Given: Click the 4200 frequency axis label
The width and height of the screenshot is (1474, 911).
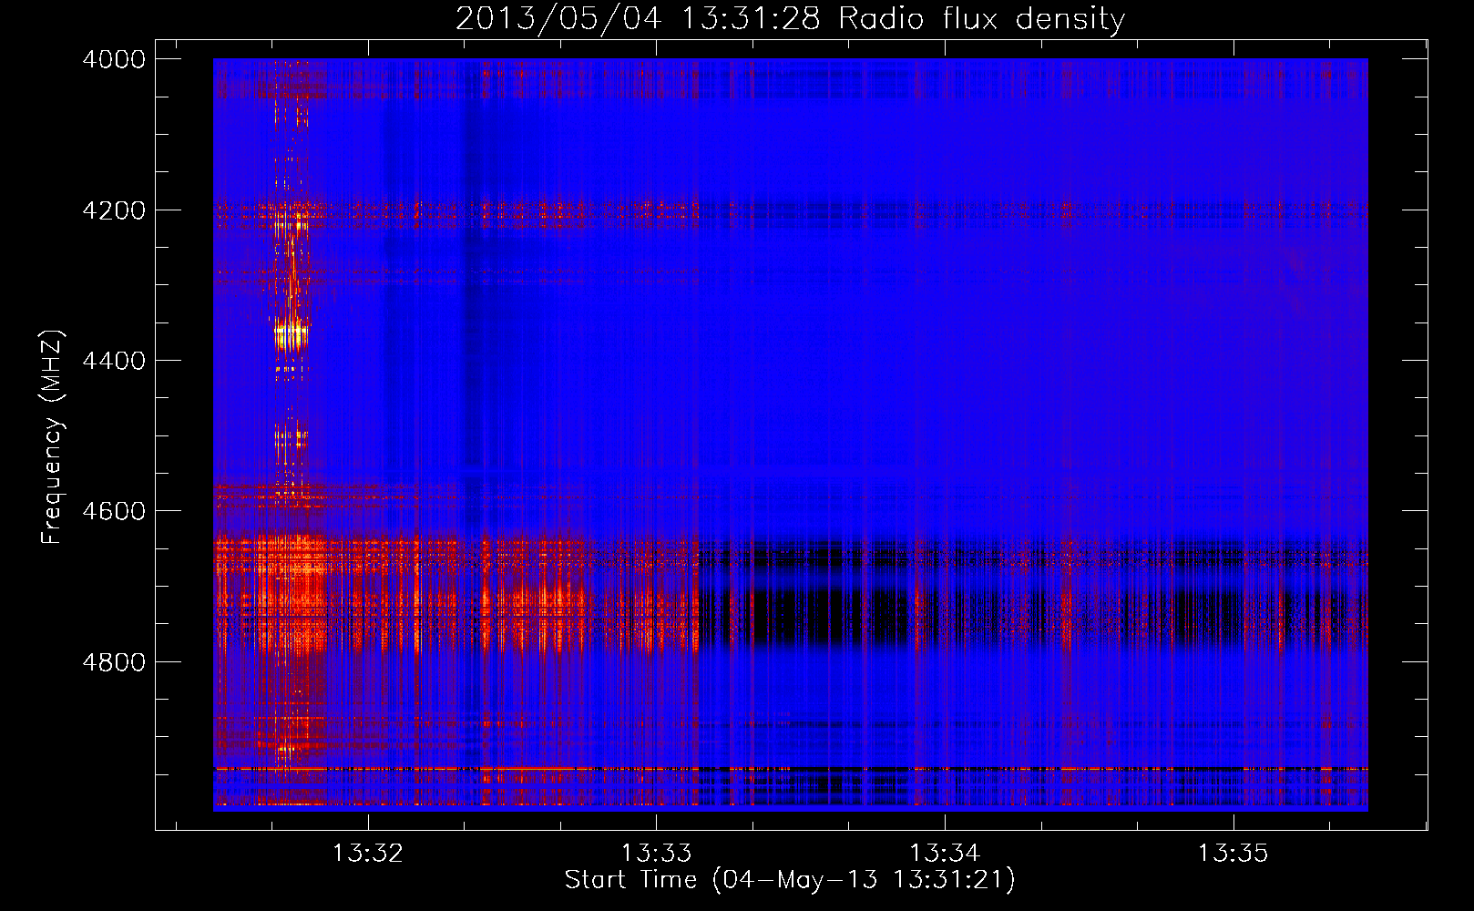Looking at the screenshot, I should (x=114, y=210).
